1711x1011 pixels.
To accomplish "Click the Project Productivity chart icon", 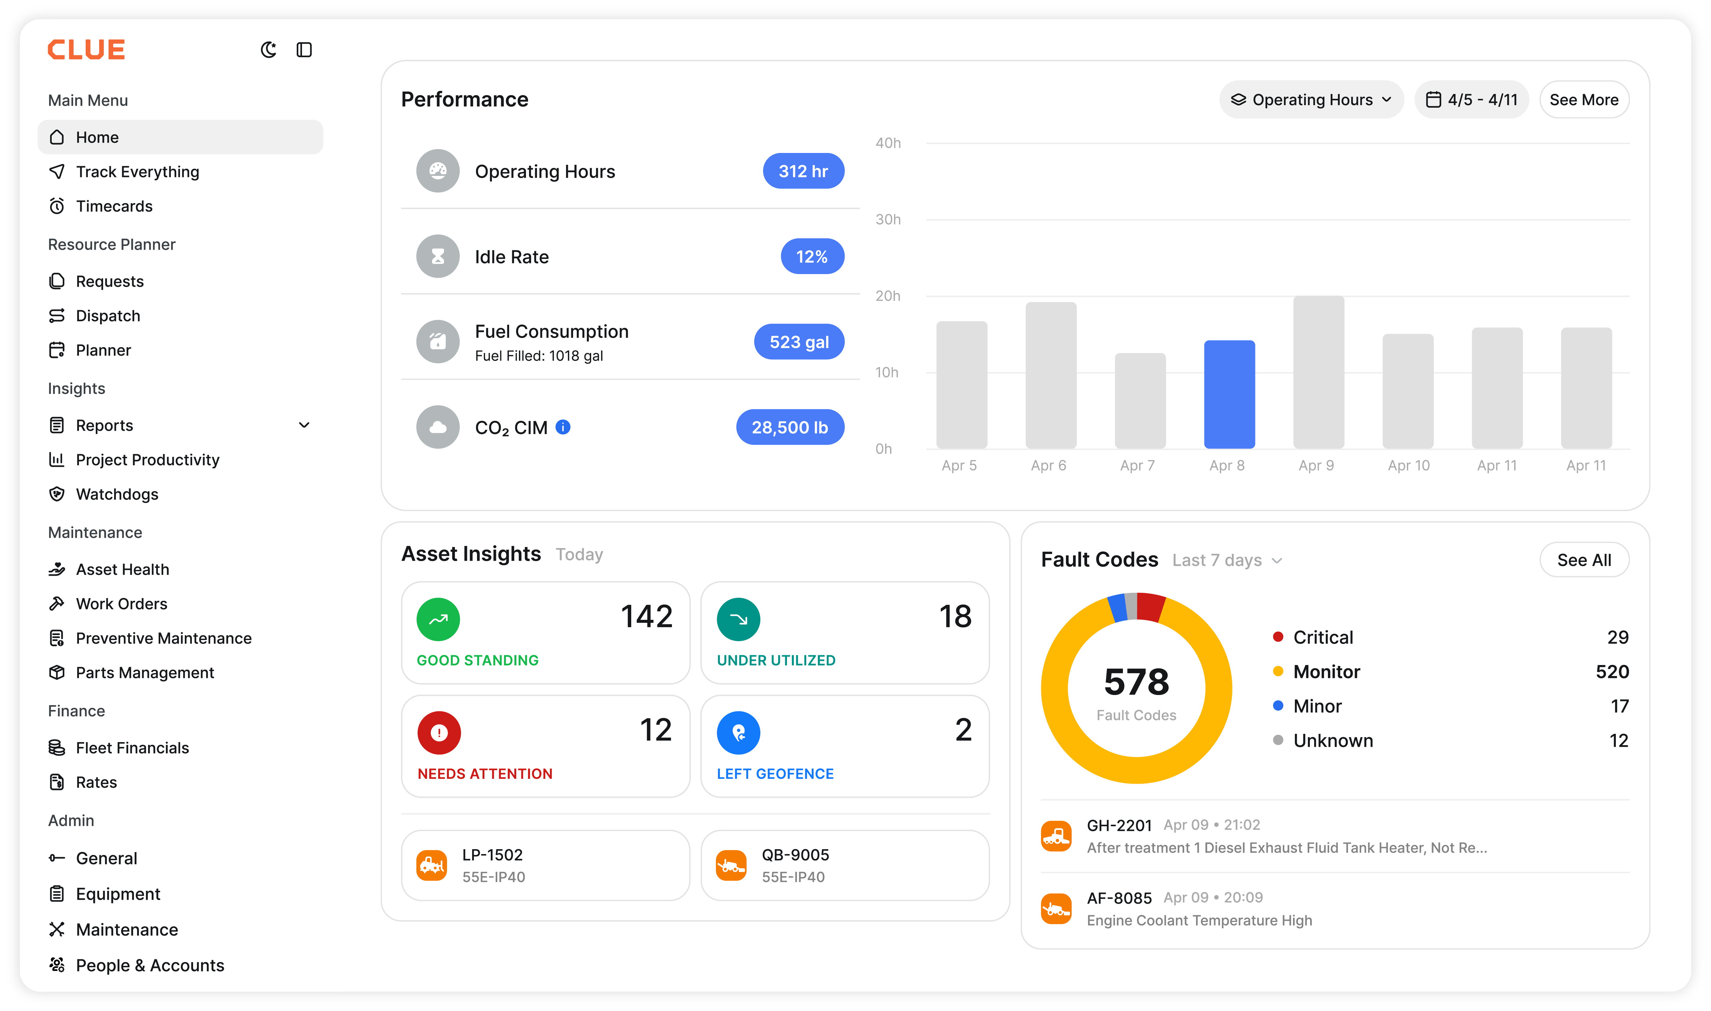I will tap(57, 460).
